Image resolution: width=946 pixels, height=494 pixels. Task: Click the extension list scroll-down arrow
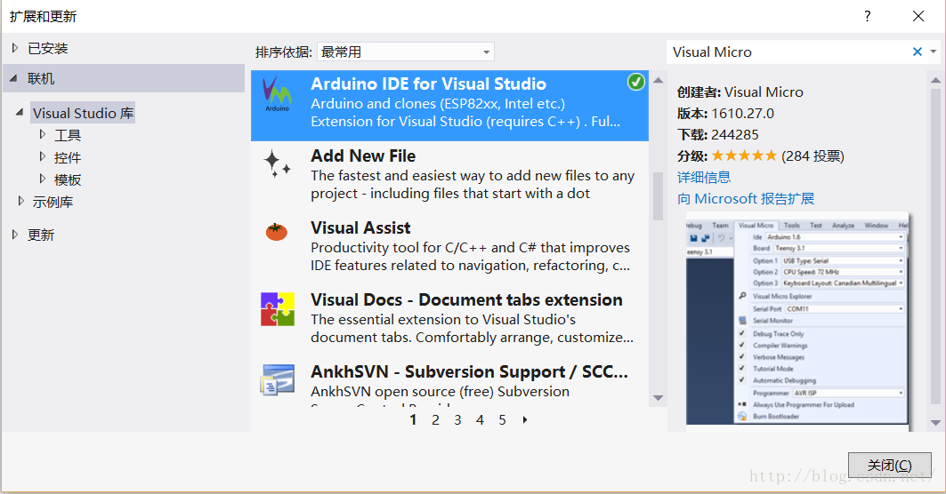(659, 398)
